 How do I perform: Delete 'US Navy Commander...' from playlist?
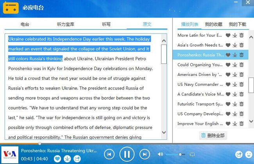(241, 84)
